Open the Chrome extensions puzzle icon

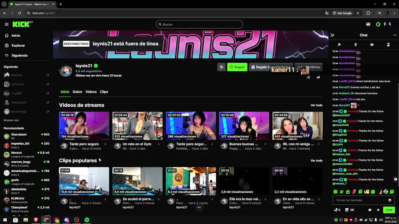click(x=368, y=13)
